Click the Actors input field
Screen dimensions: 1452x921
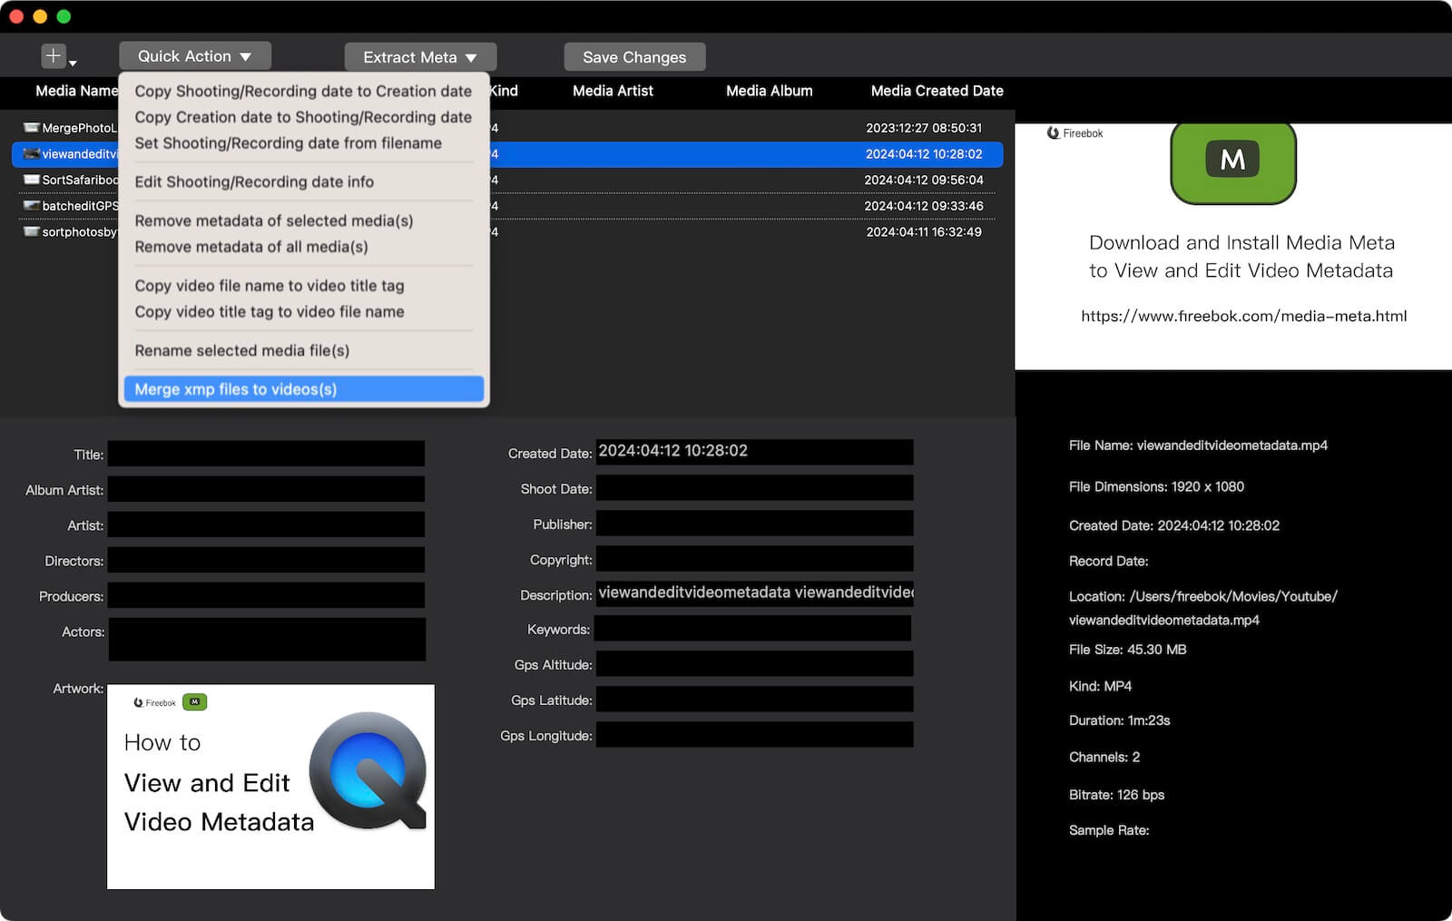tap(267, 639)
